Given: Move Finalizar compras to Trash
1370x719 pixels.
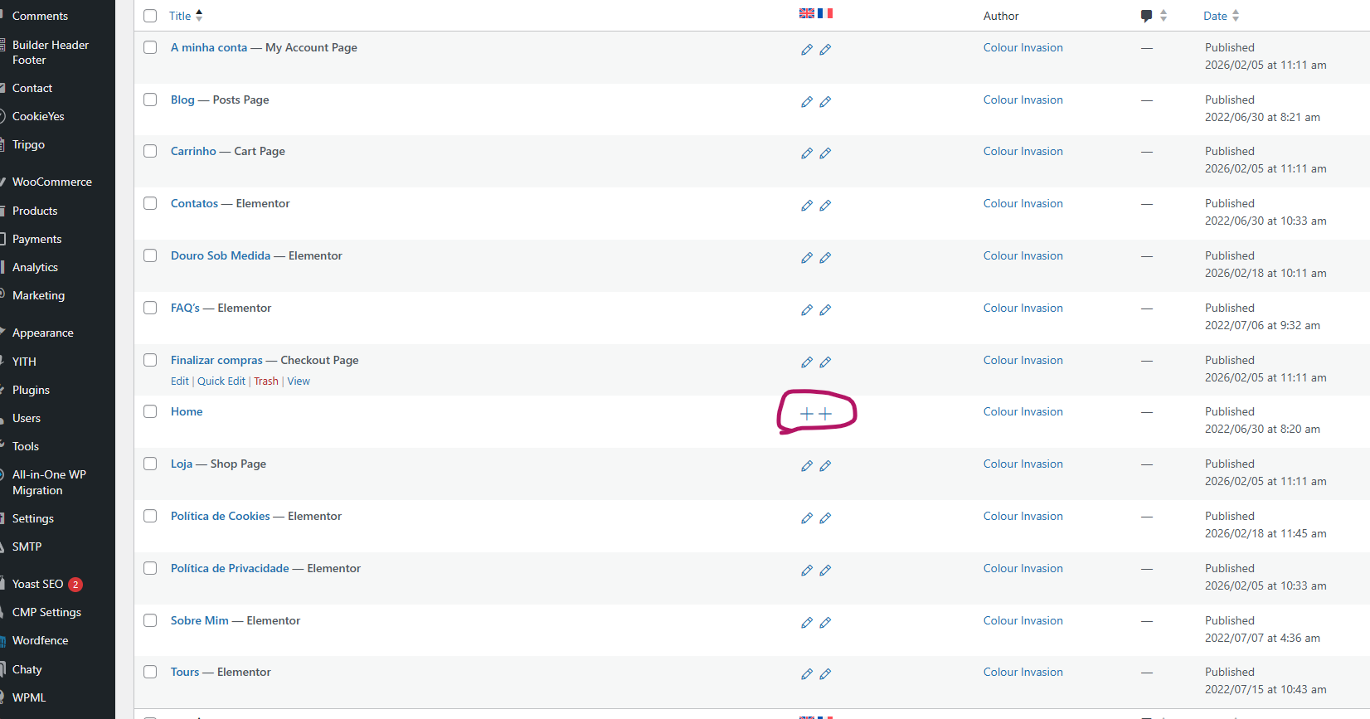Looking at the screenshot, I should tap(266, 381).
